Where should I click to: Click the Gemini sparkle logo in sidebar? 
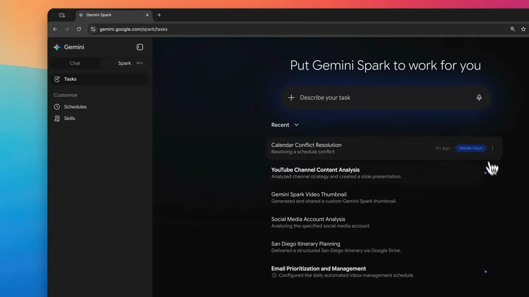[x=57, y=47]
